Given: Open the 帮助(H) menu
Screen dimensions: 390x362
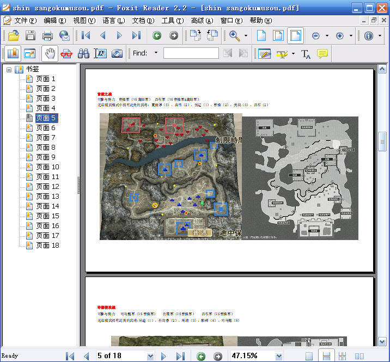Looking at the screenshot, I should click(261, 21).
